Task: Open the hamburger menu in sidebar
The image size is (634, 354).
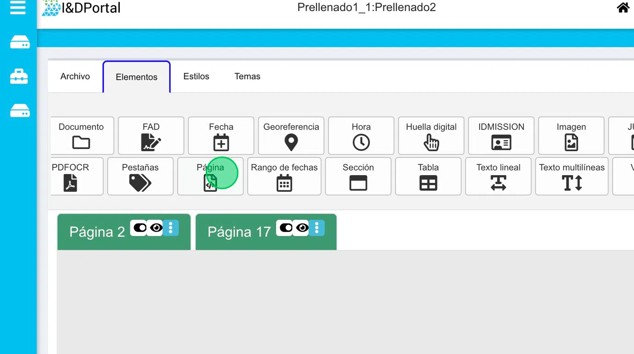Action: [x=18, y=8]
